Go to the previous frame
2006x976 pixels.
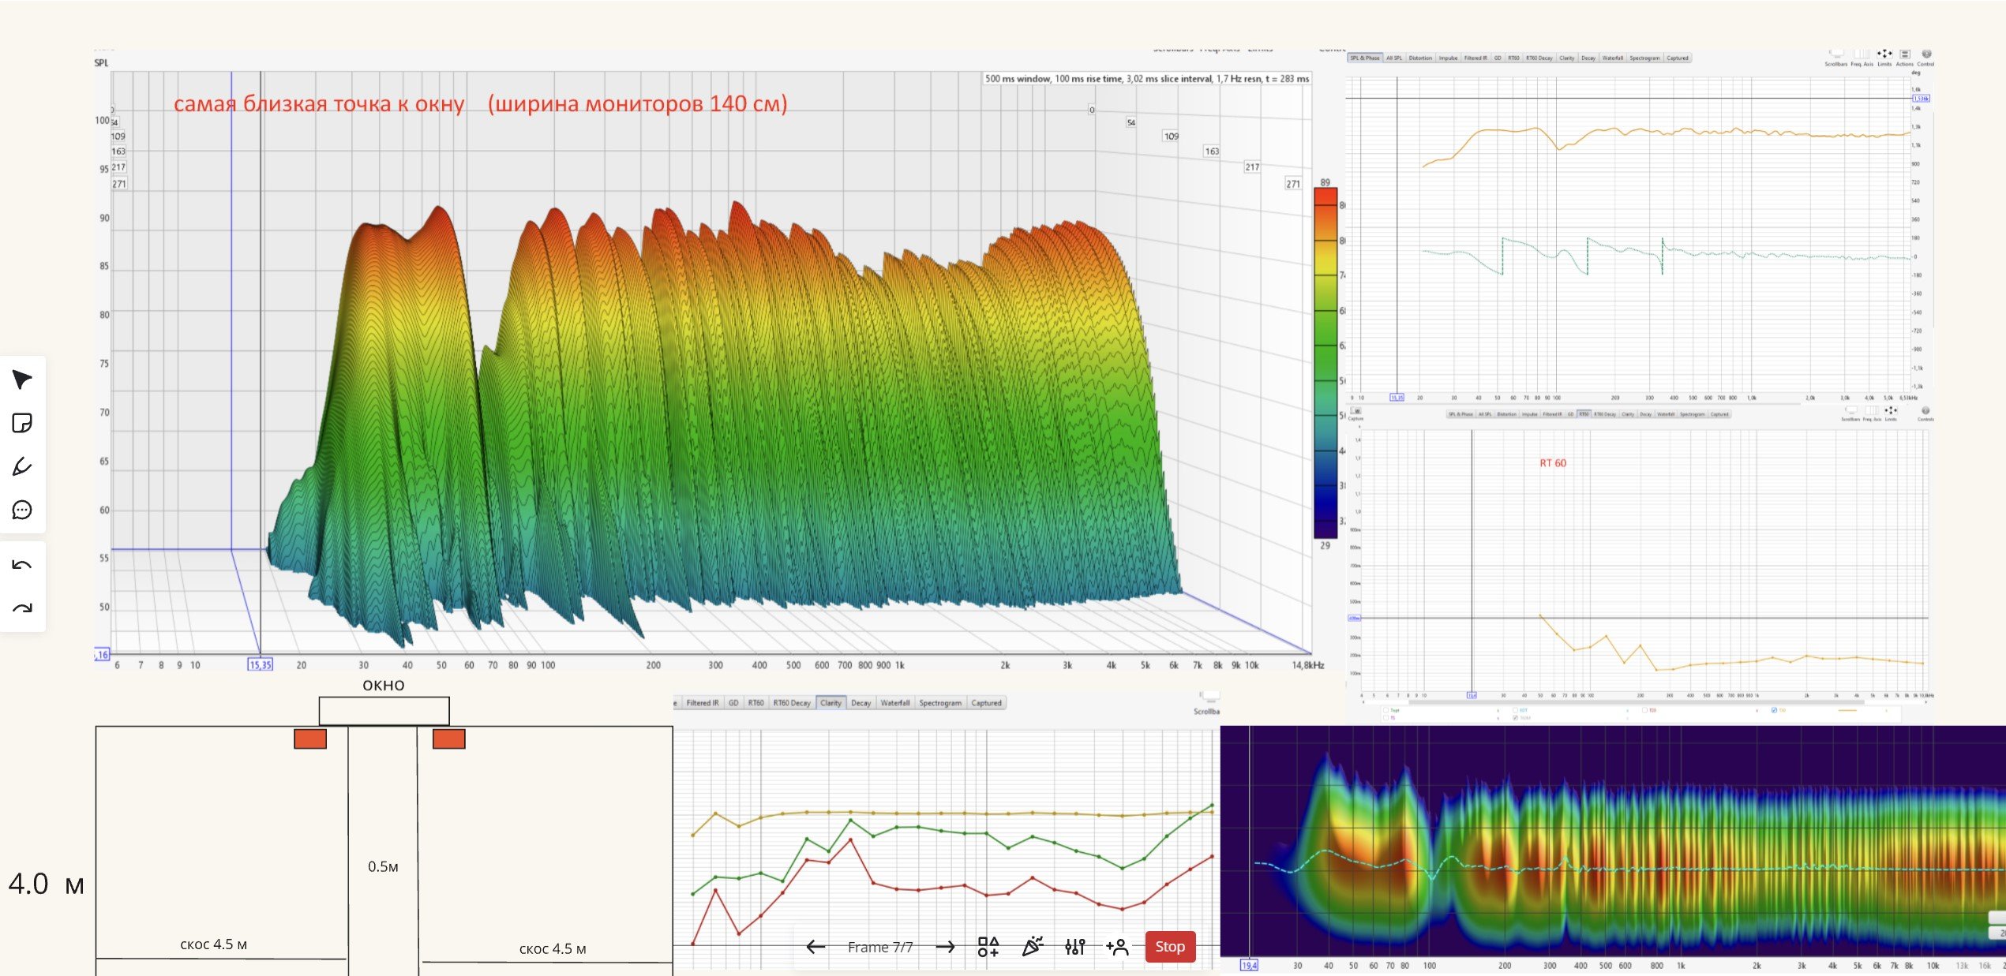click(x=815, y=947)
